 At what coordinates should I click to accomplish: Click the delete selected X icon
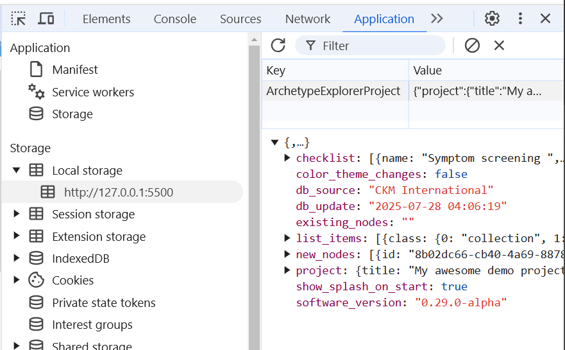tap(499, 46)
